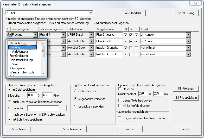Open the Planung 'was ausgeben' dropdown arrow
The image size is (204, 138).
pos(35,35)
